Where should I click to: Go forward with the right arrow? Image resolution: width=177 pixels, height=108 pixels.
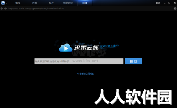point(5,9)
